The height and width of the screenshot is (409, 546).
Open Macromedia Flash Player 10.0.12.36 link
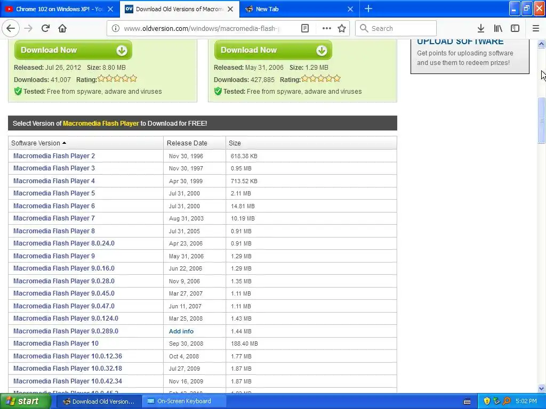pyautogui.click(x=68, y=356)
